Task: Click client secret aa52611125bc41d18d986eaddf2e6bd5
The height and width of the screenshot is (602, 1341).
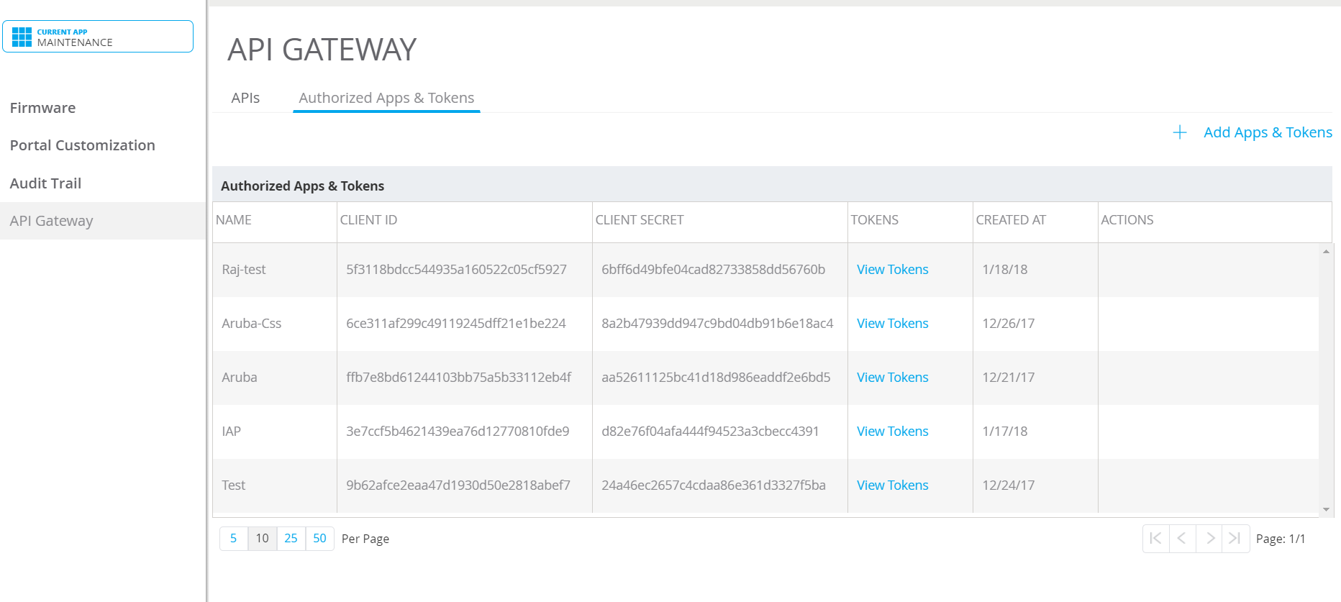Action: (716, 378)
